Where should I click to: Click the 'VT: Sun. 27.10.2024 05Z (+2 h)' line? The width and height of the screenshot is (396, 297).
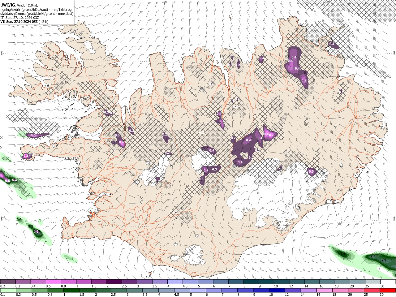pyautogui.click(x=24, y=22)
